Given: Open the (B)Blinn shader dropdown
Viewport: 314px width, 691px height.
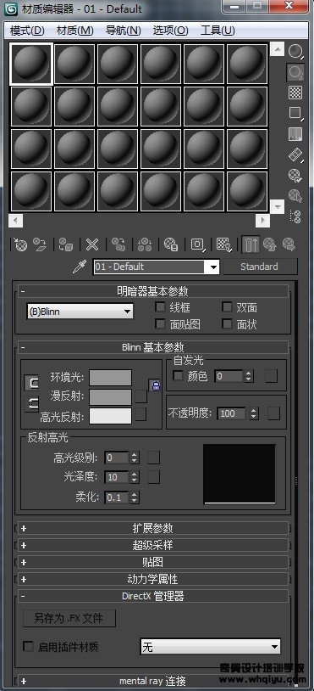Looking at the screenshot, I should click(x=80, y=312).
